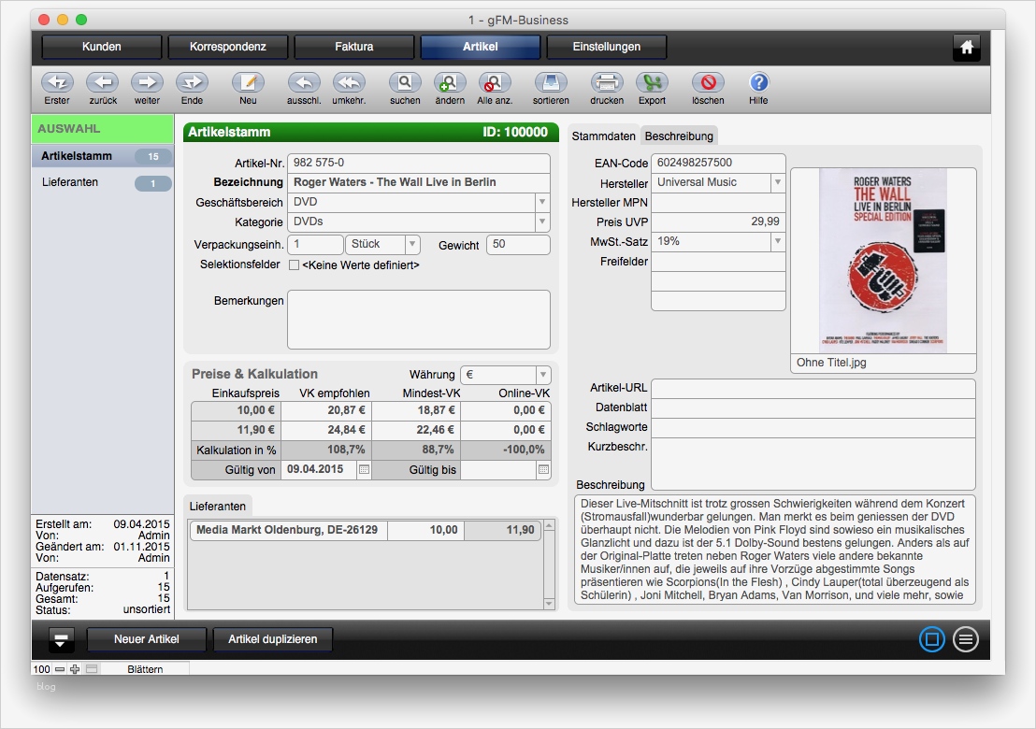Screen dimensions: 1036x729
Task: Select form view square icon at bottom
Action: coord(931,639)
